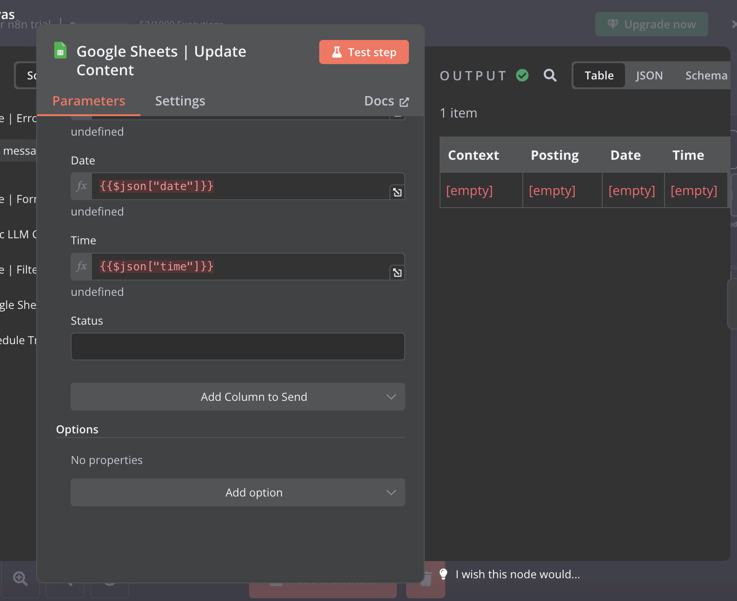Click 'I wish this node would...' link

(518, 575)
